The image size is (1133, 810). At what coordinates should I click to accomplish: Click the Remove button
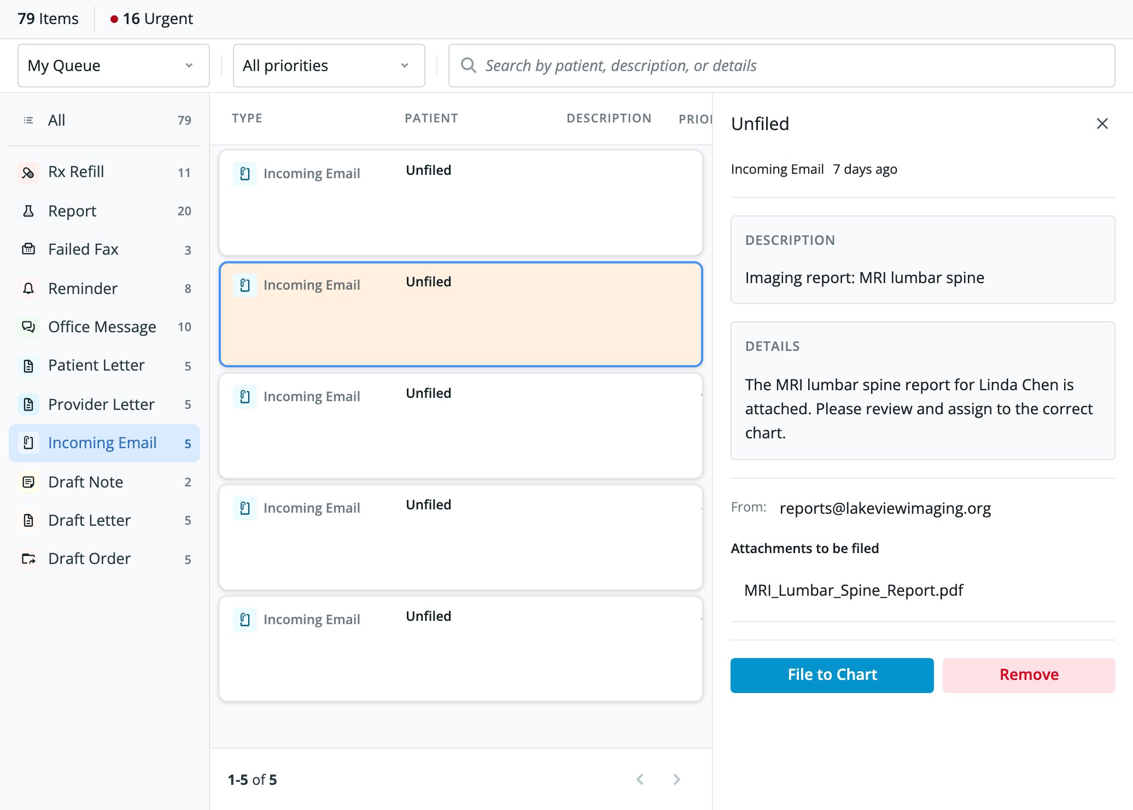(x=1029, y=675)
